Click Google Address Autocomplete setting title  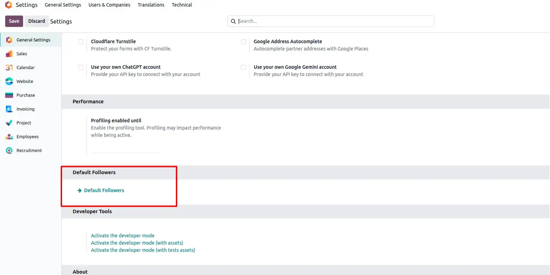(x=288, y=41)
